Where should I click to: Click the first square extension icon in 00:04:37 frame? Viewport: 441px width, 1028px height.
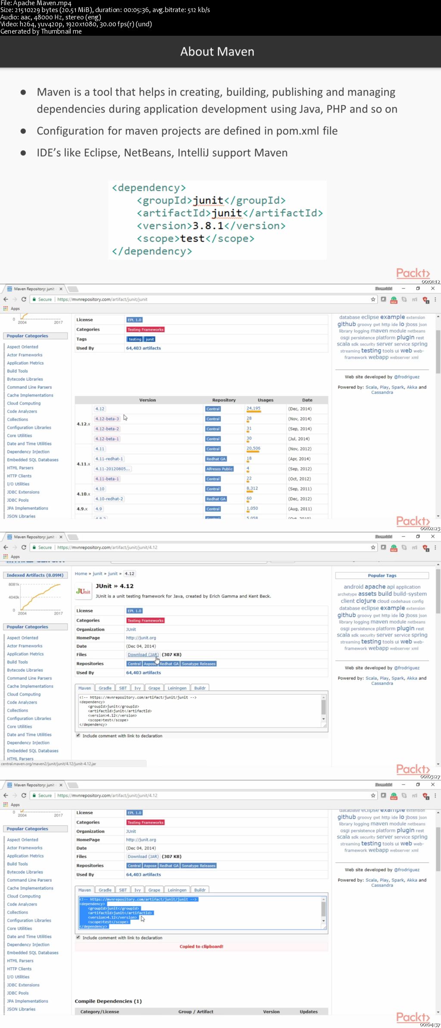[383, 795]
